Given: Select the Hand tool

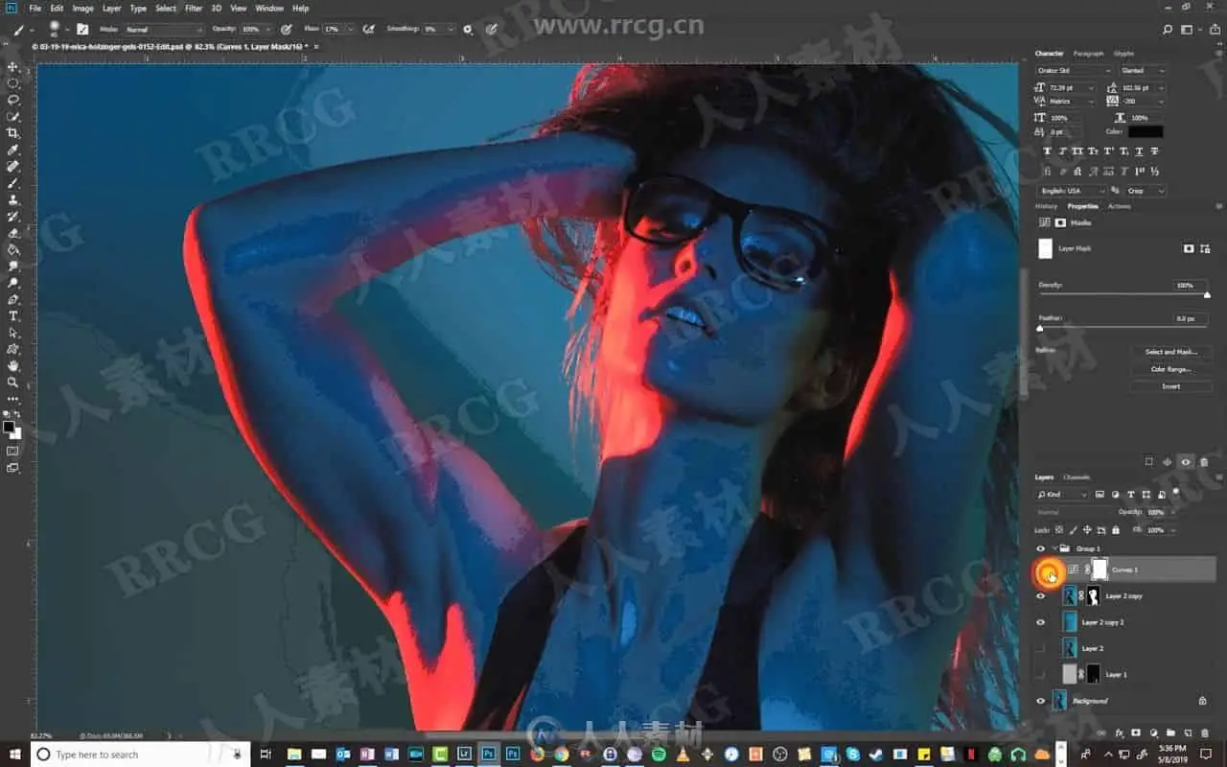Looking at the screenshot, I should coord(13,365).
